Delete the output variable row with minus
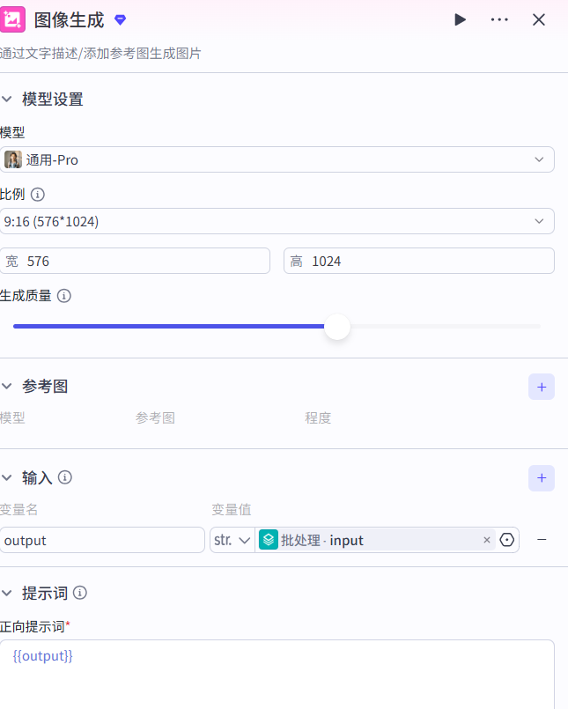 542,540
